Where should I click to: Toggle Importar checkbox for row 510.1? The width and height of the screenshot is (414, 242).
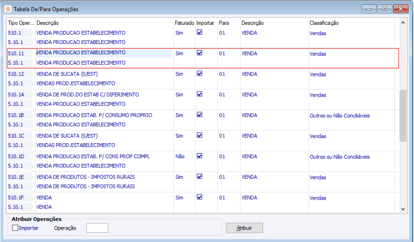[200, 32]
